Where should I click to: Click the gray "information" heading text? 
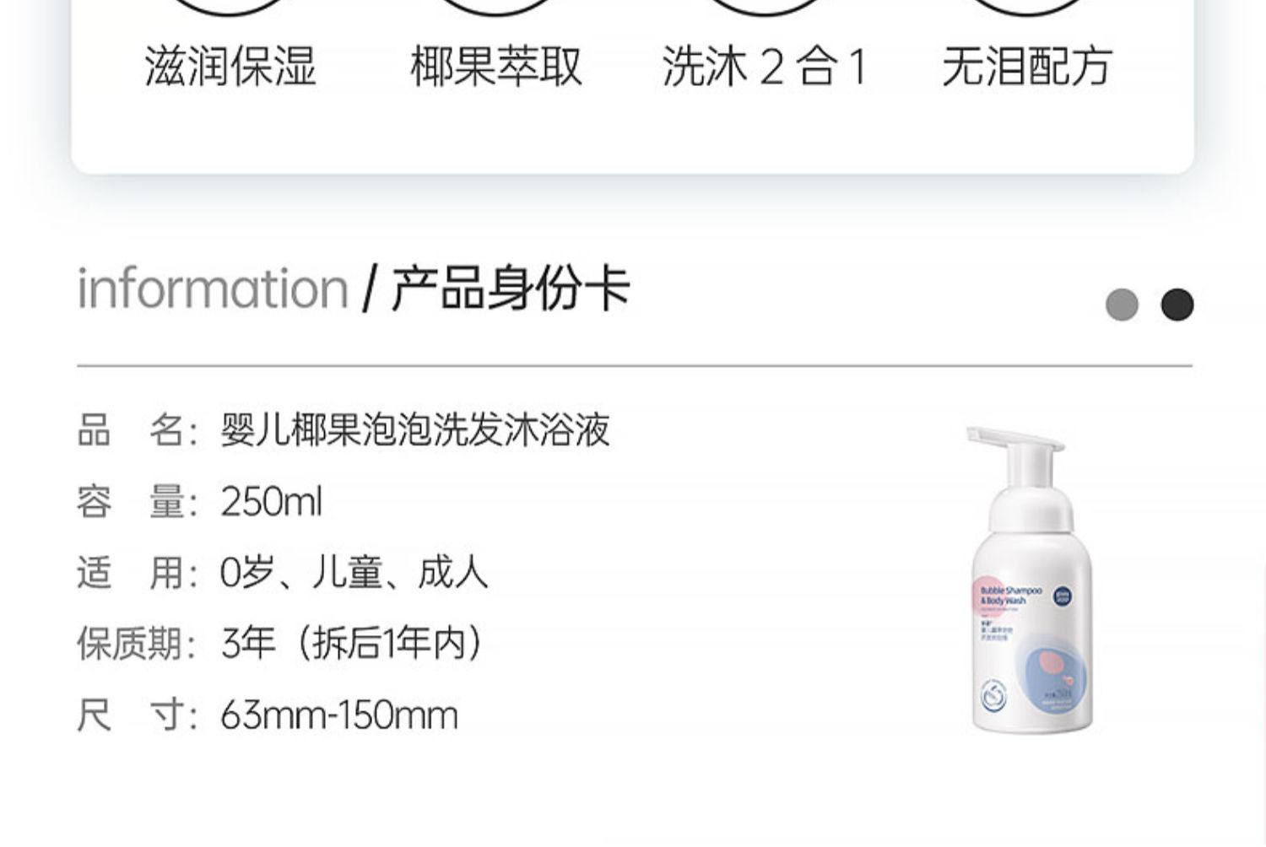(x=213, y=289)
